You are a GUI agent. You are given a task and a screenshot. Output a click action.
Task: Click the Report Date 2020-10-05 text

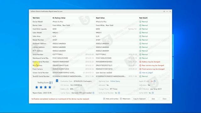tap(42, 93)
